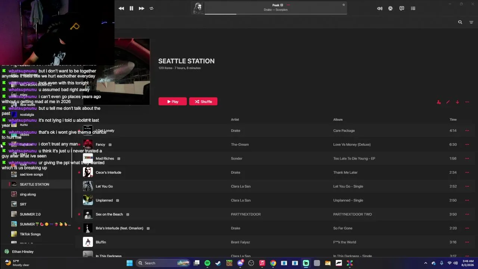Viewport: 478px width, 269px height.
Task: Open more options for Unplanned
Action: pos(467,200)
